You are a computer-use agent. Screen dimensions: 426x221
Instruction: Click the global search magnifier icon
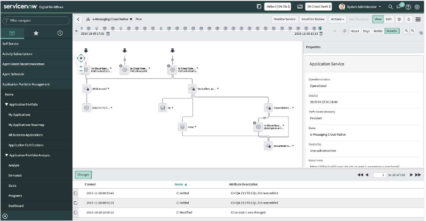point(390,7)
